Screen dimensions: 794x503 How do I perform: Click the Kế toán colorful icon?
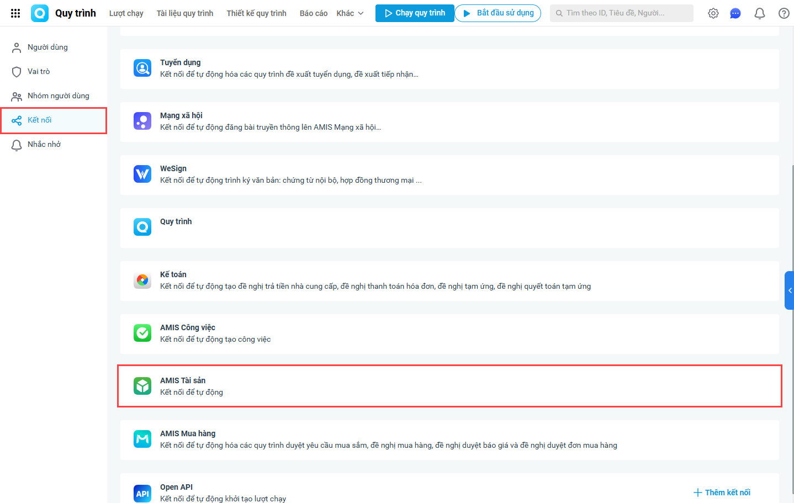pos(142,280)
